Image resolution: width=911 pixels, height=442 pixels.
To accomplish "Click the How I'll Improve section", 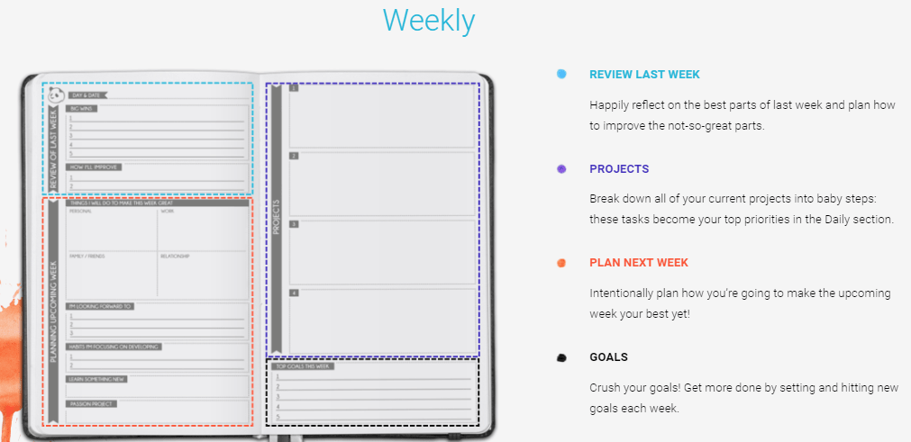I will click(x=157, y=177).
